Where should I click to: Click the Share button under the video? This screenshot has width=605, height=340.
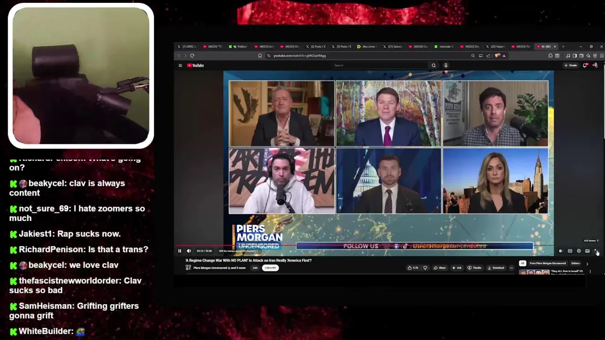pyautogui.click(x=440, y=268)
